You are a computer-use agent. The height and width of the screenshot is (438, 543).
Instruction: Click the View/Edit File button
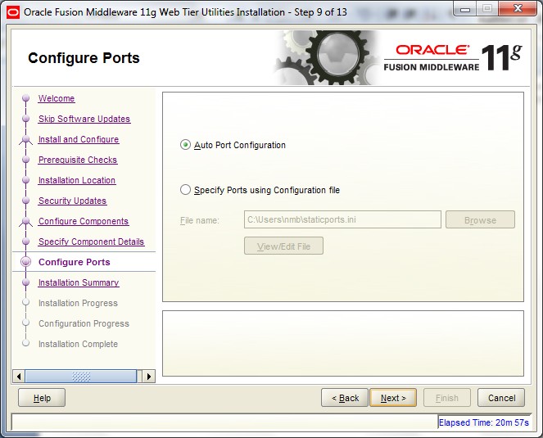283,246
